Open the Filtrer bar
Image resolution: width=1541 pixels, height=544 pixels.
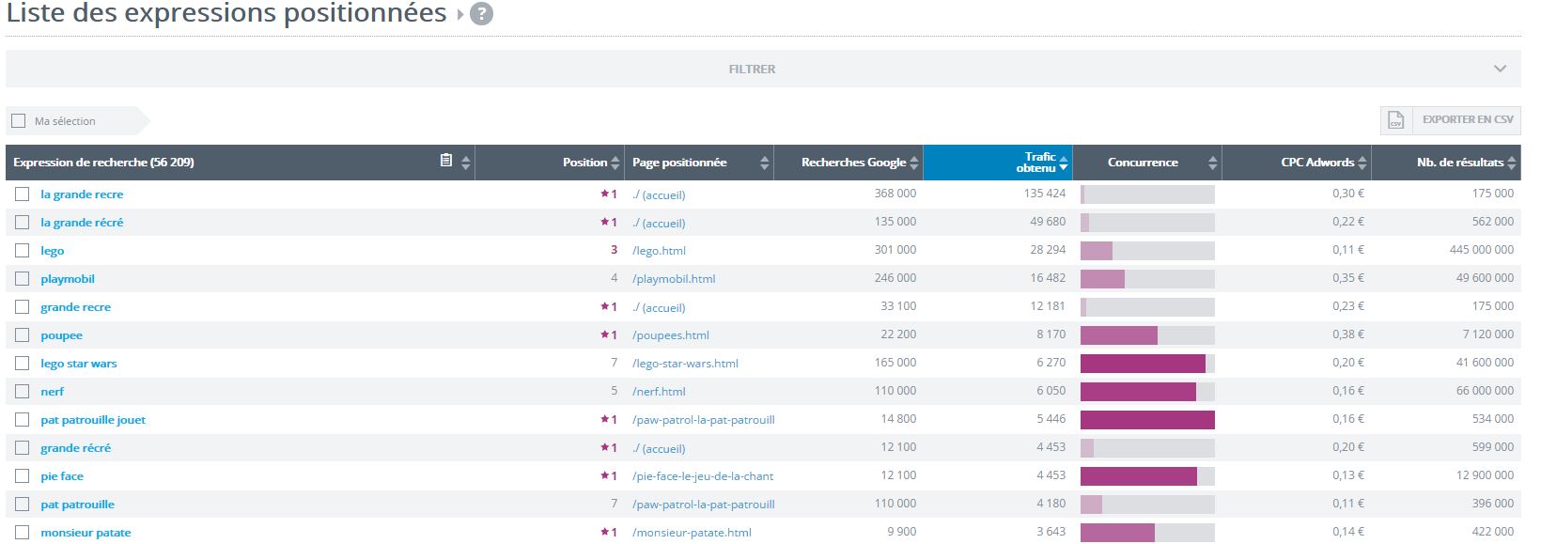pyautogui.click(x=752, y=69)
